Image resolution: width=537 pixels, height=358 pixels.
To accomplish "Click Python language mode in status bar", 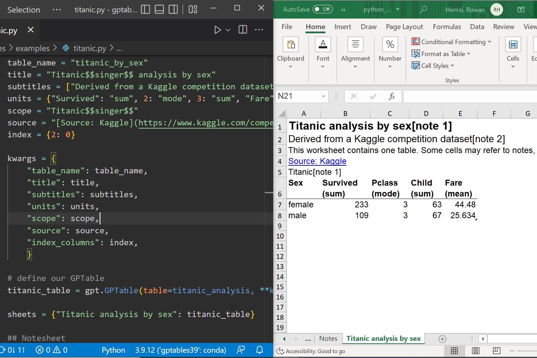I will [x=113, y=350].
